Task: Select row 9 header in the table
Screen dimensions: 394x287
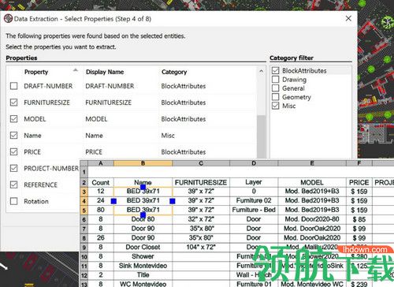Action: tap(84, 248)
